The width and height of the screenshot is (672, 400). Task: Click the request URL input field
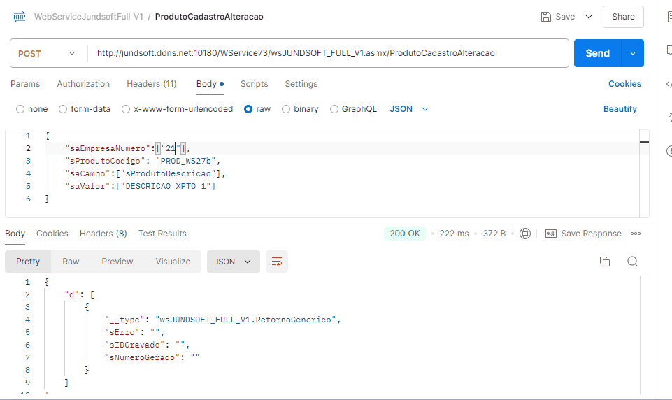327,53
